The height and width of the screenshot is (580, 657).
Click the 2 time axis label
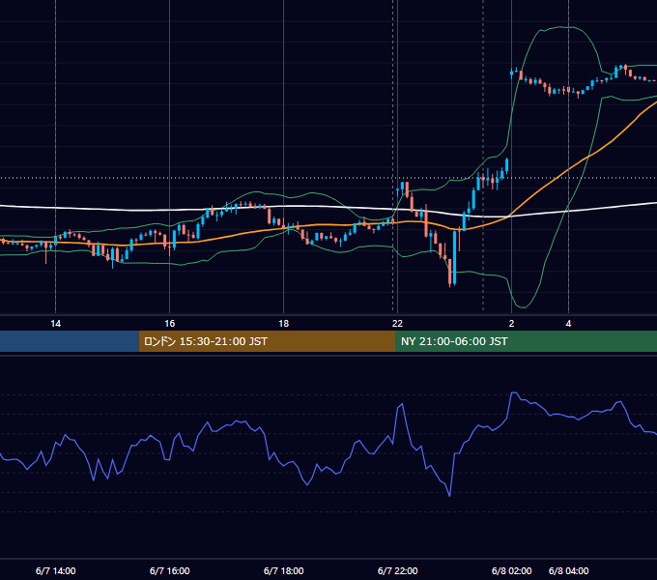pos(511,324)
